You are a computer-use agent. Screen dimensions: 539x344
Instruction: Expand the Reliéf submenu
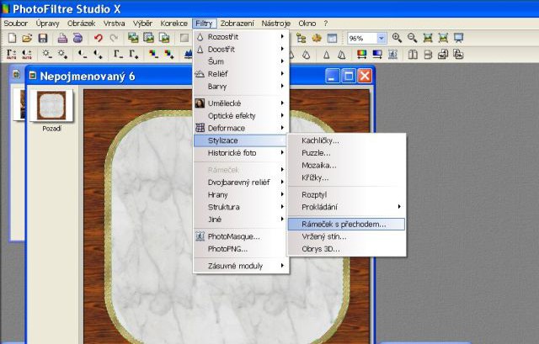point(242,74)
